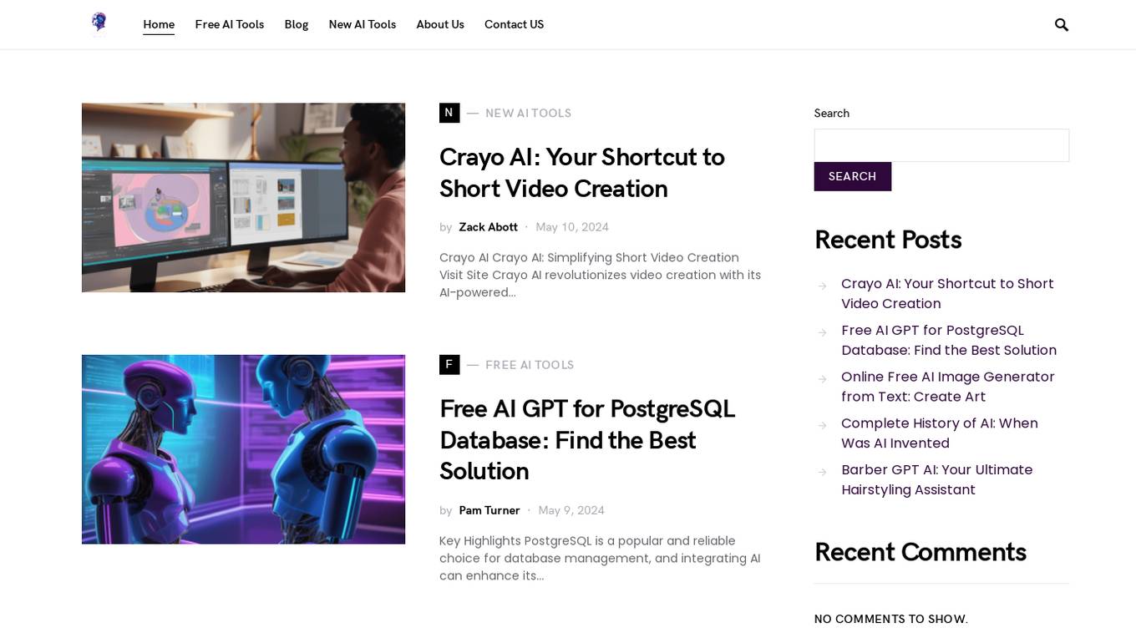The width and height of the screenshot is (1136, 638).
Task: Click the N category badge icon
Action: pos(449,113)
